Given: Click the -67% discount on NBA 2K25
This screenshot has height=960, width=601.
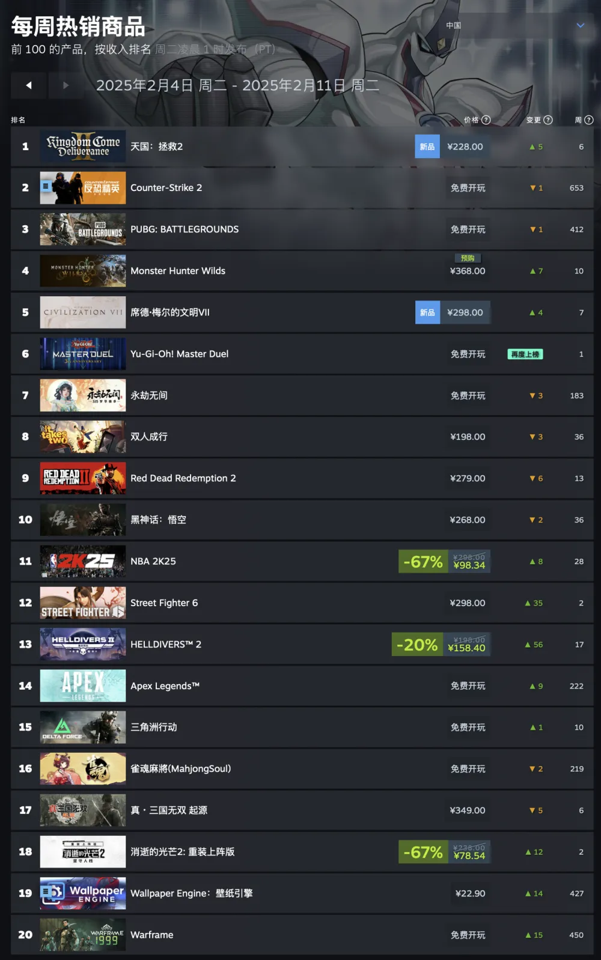Looking at the screenshot, I should pyautogui.click(x=423, y=562).
